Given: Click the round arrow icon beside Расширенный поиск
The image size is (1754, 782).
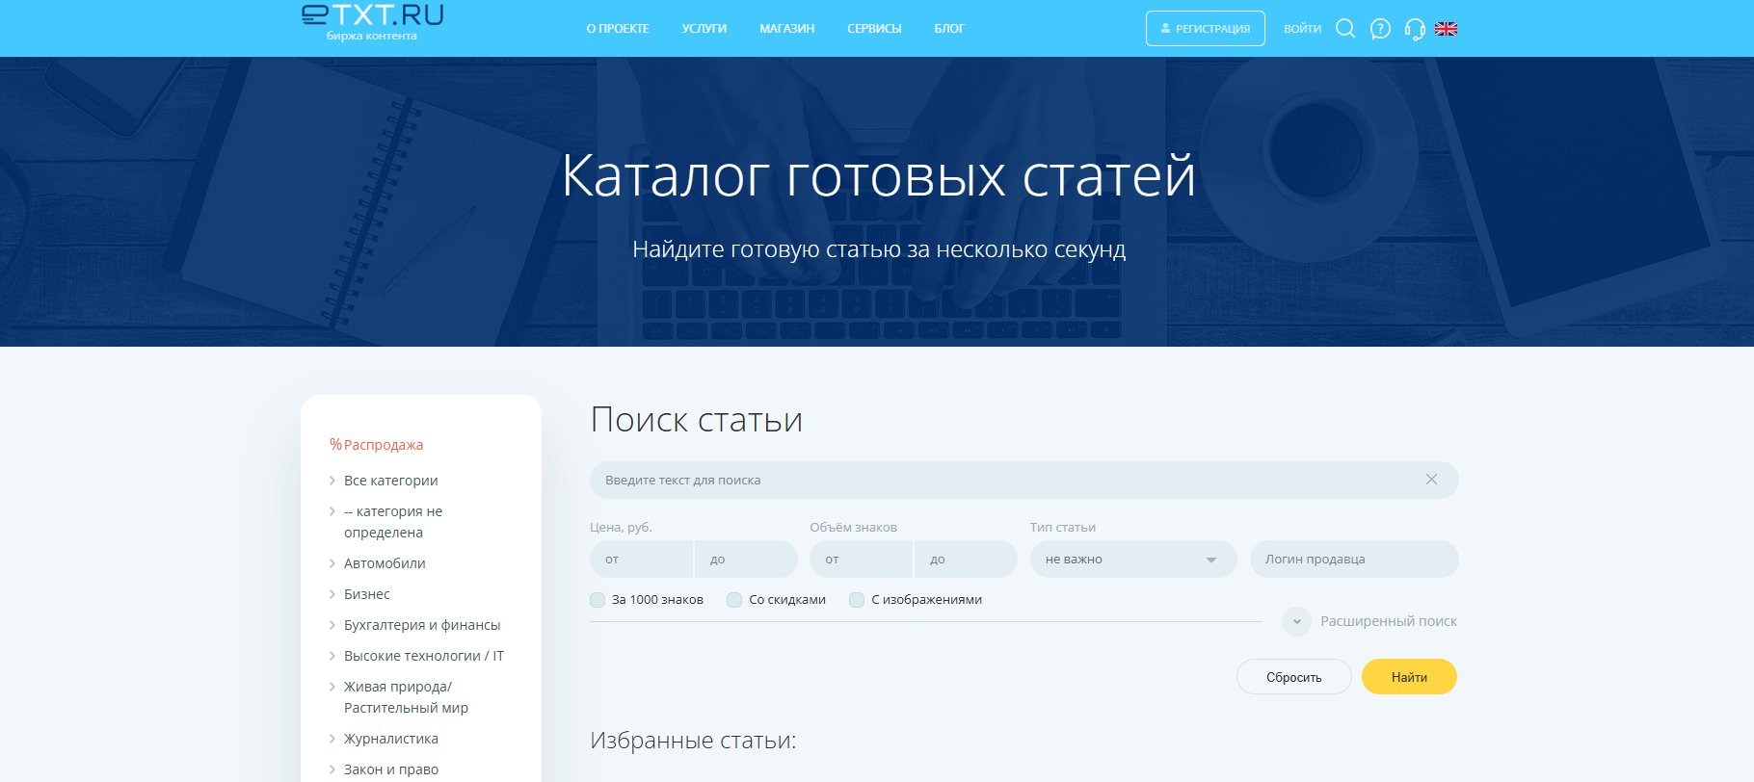Looking at the screenshot, I should click(x=1296, y=621).
